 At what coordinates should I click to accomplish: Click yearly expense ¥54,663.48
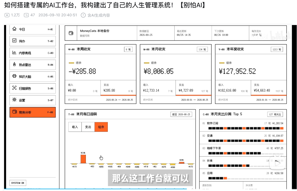pyautogui.click(x=262, y=91)
